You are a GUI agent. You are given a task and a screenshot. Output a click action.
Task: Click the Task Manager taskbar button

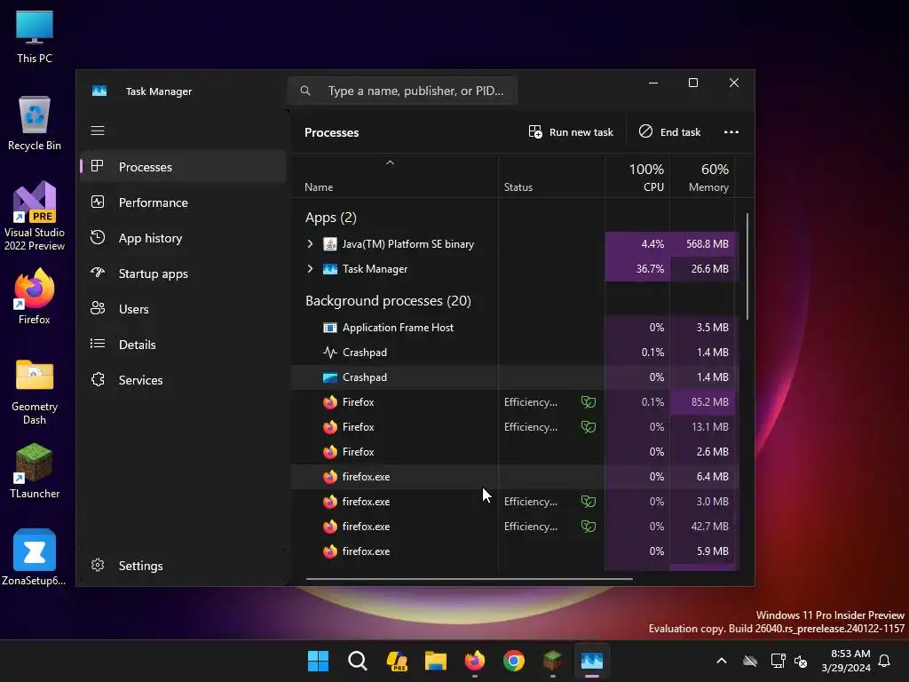tap(592, 661)
